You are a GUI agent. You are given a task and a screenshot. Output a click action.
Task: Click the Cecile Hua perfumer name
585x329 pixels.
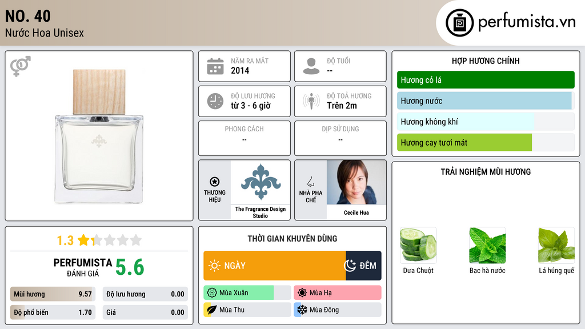click(x=356, y=212)
